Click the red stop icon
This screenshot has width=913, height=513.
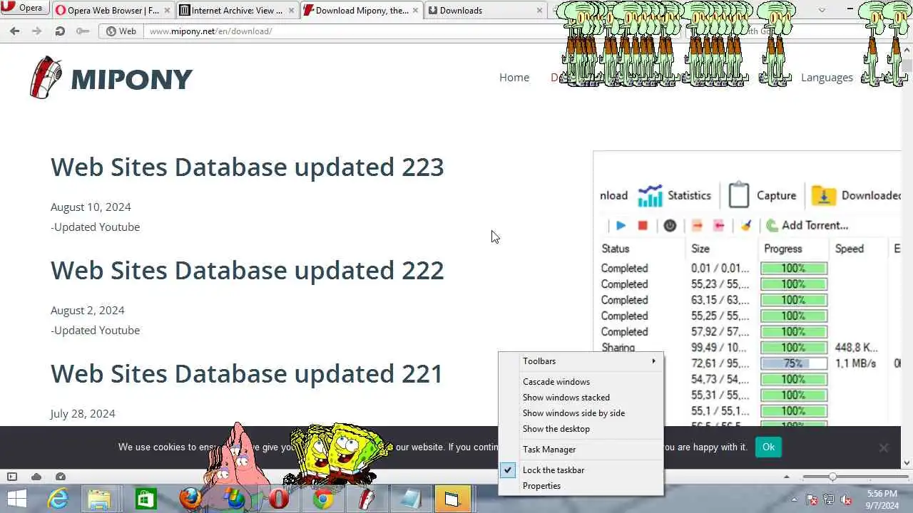(x=642, y=226)
